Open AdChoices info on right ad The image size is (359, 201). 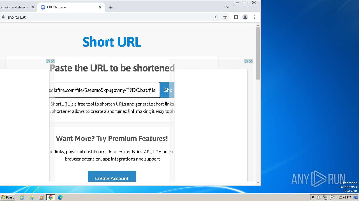coord(246,61)
